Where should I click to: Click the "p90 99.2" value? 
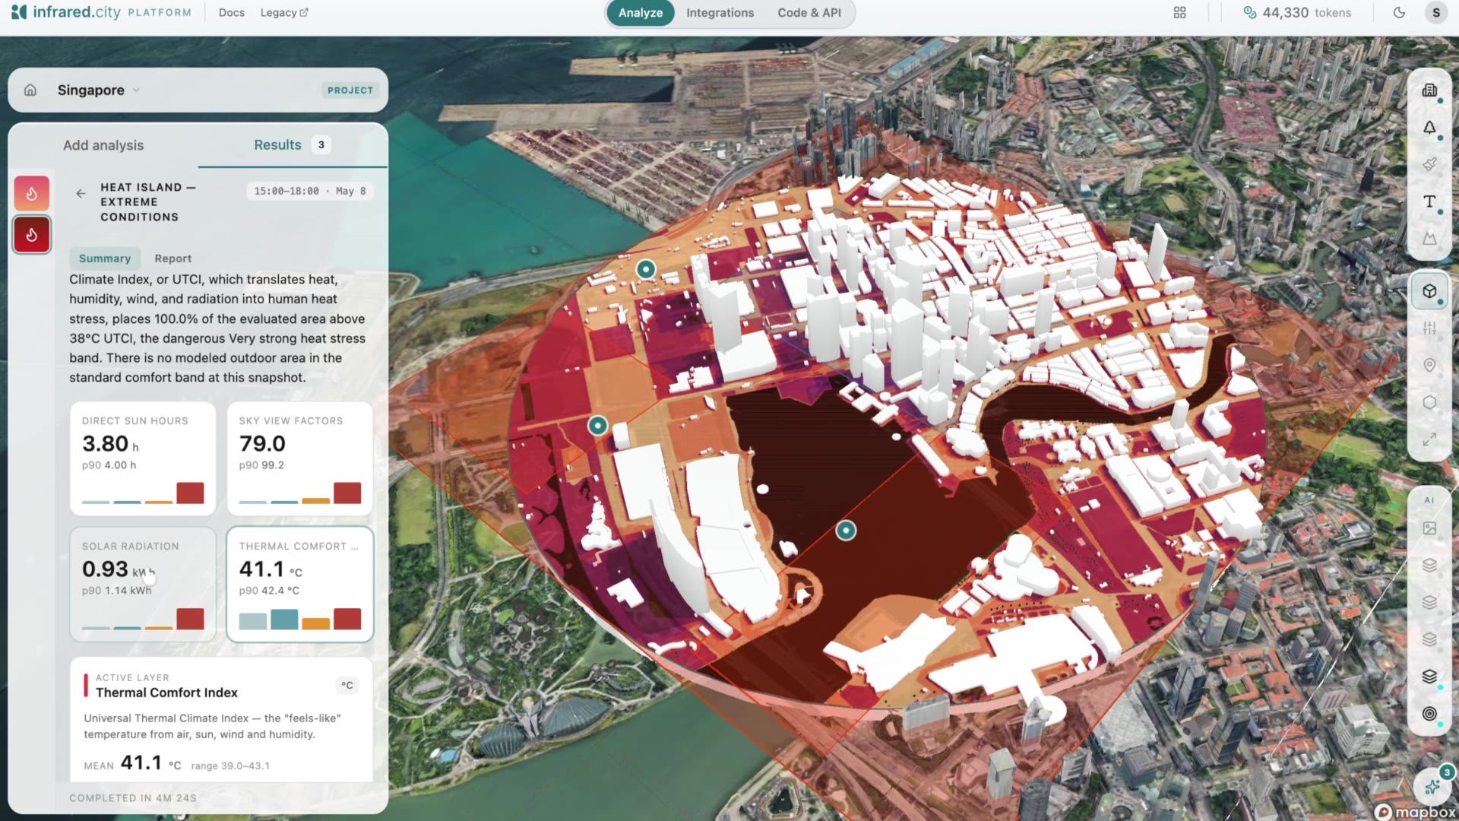(261, 465)
